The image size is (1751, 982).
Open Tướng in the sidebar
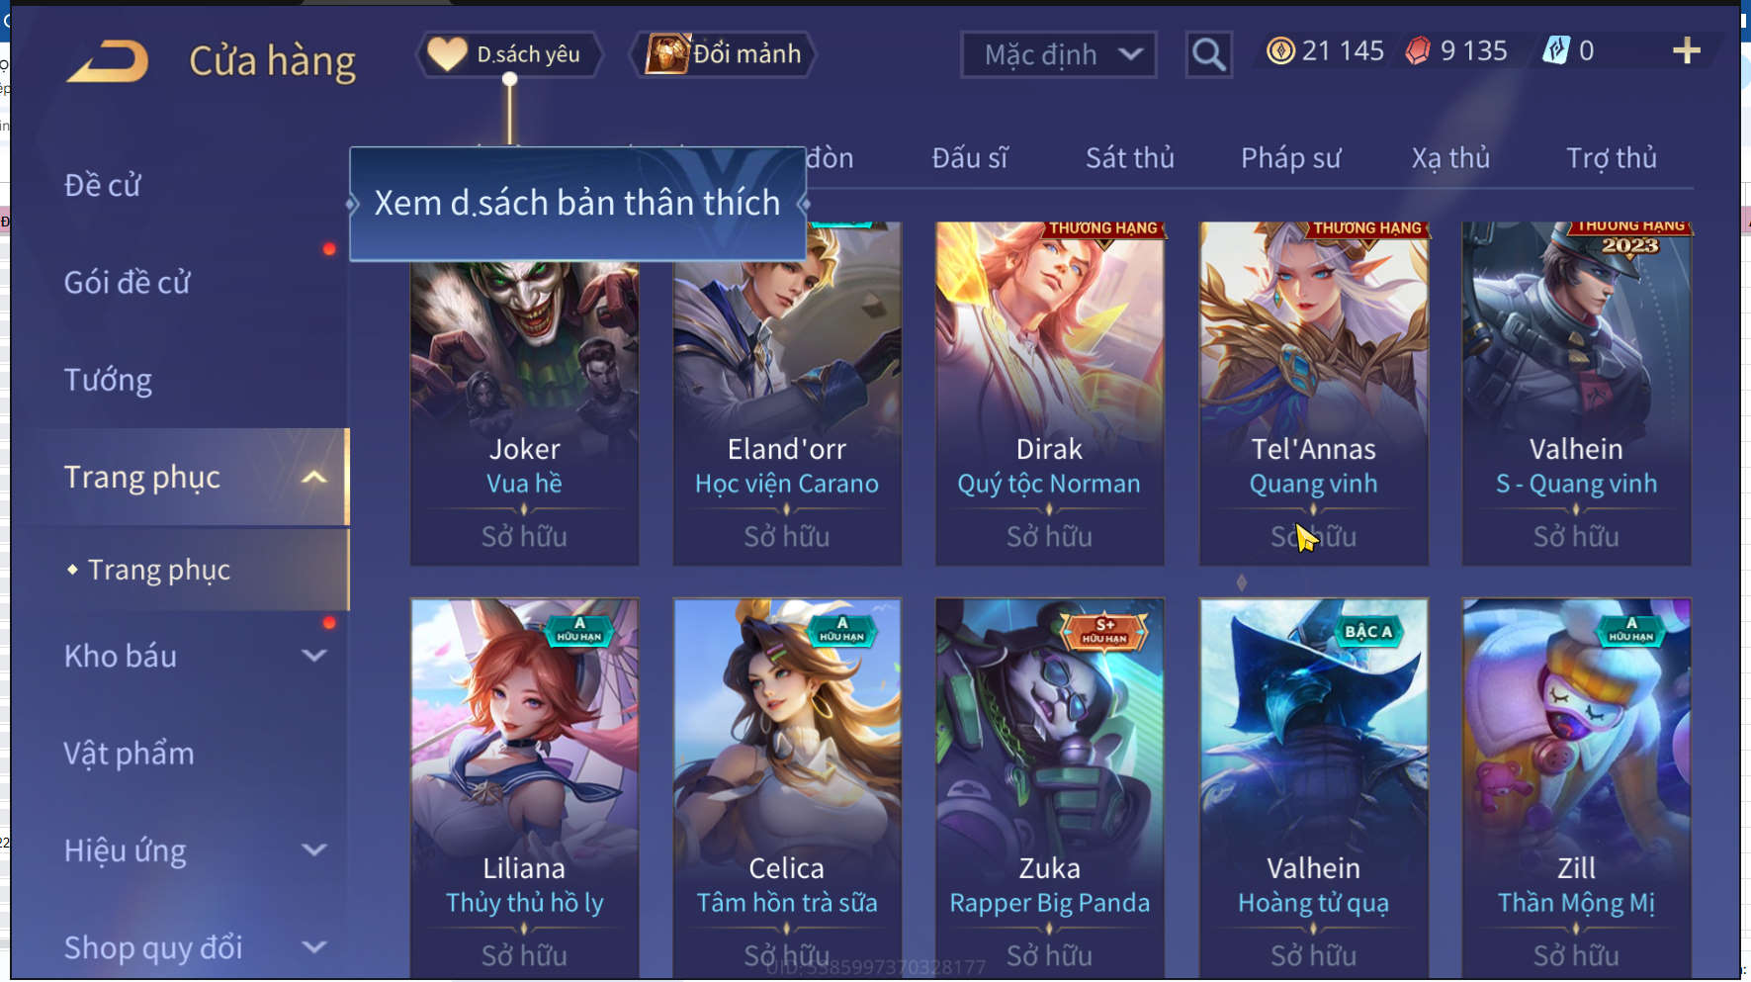(x=109, y=380)
